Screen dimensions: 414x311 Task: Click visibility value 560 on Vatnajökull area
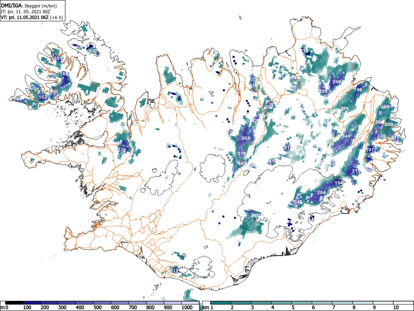tap(255, 216)
